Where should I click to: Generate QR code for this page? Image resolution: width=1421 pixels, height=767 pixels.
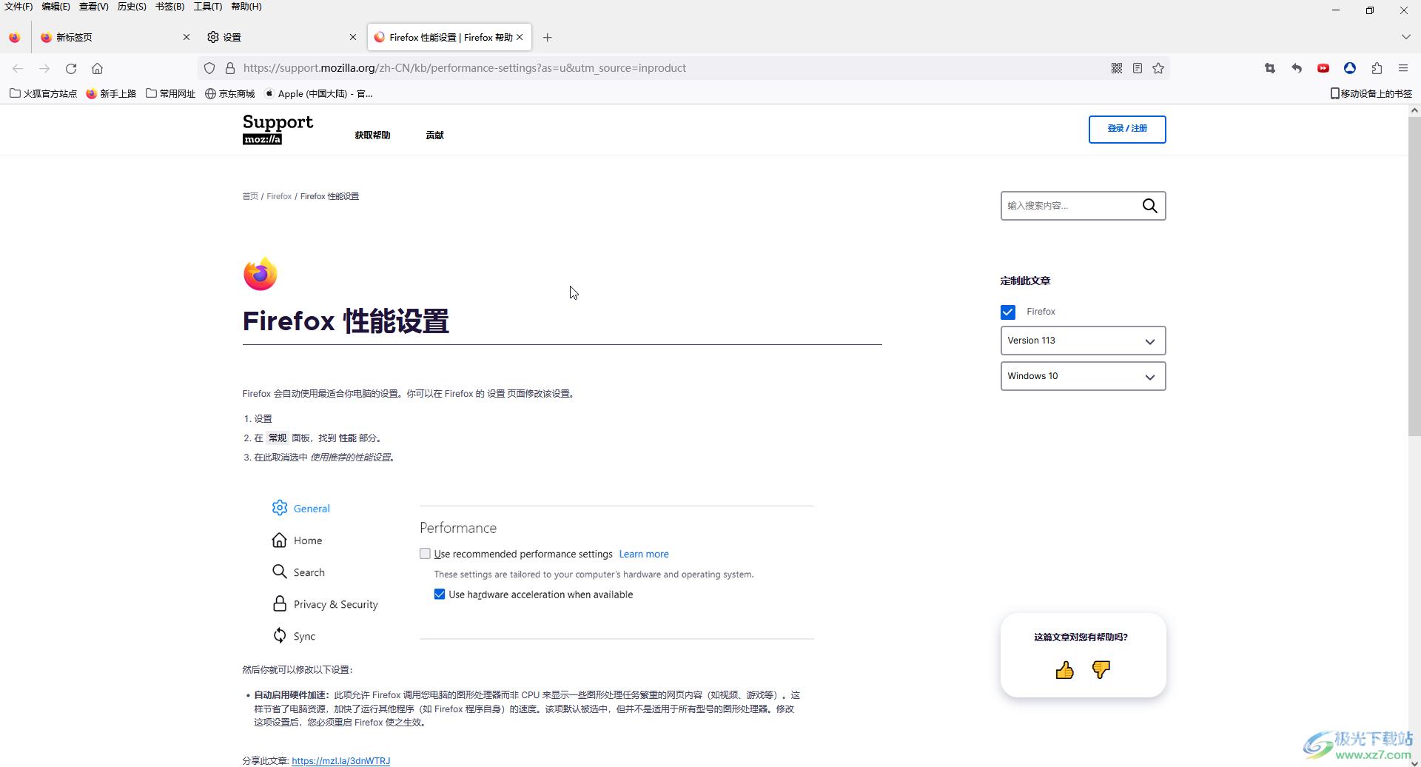pos(1117,68)
